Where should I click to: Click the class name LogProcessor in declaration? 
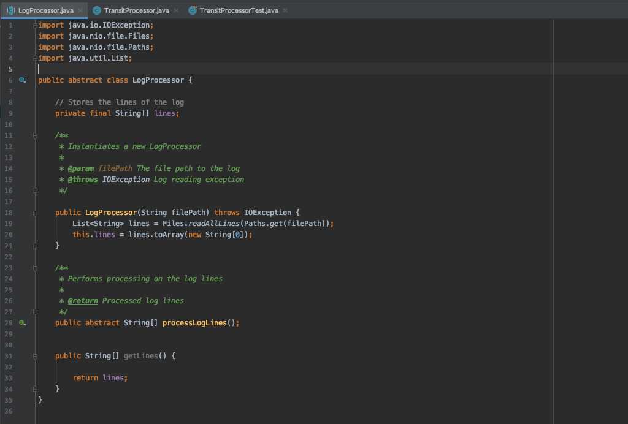[x=158, y=80]
